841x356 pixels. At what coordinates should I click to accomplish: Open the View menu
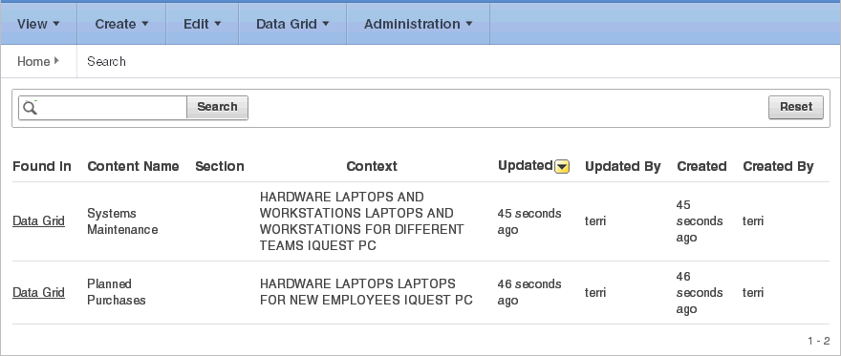(x=38, y=24)
